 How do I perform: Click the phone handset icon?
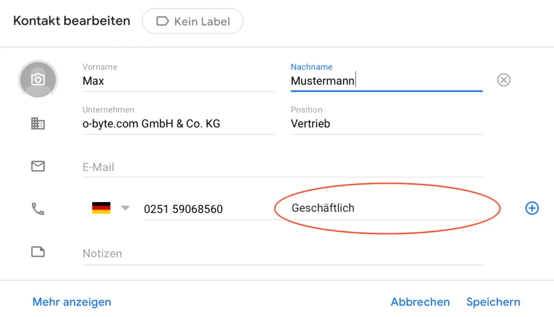[38, 209]
